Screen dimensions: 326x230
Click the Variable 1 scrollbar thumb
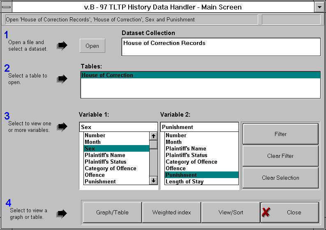tap(153, 145)
